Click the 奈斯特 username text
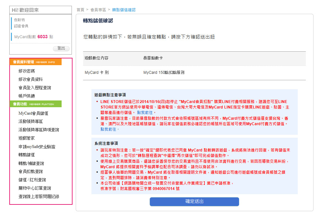Screen dimensions: 326x216 [x=19, y=20]
